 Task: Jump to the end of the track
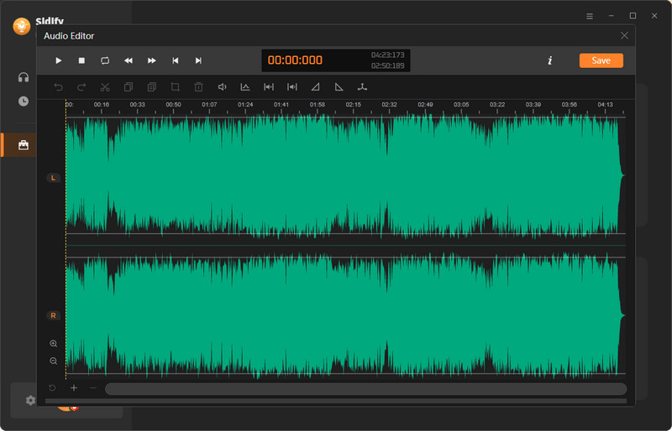point(198,60)
